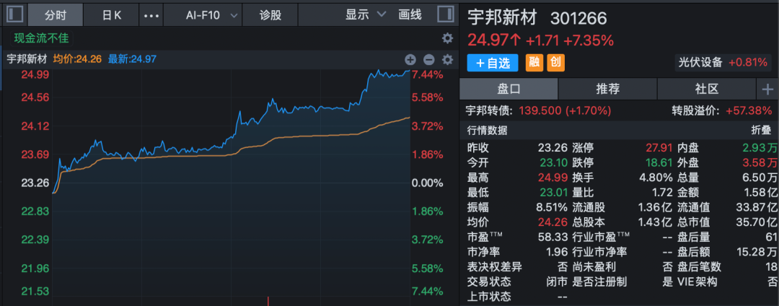Click stock code 301266
The width and height of the screenshot is (779, 306).
pyautogui.click(x=578, y=18)
